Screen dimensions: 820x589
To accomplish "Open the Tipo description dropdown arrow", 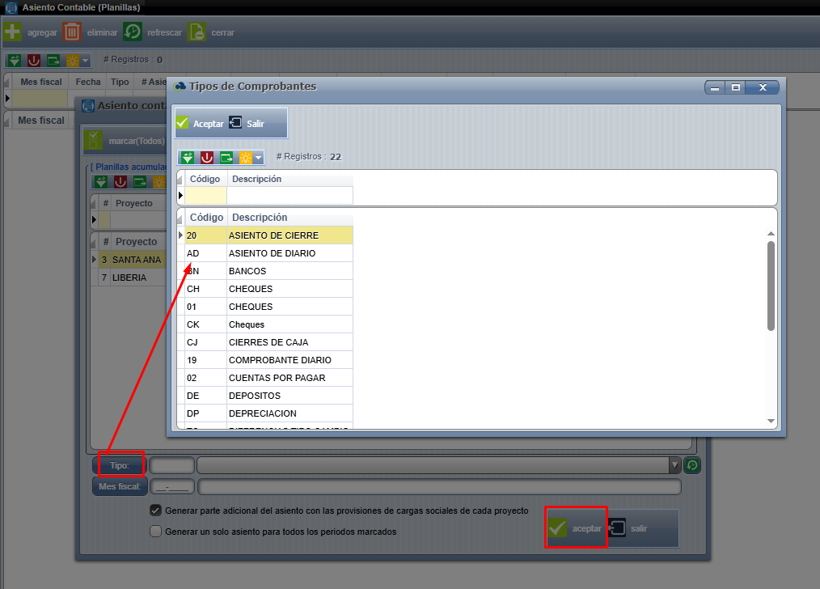I will [x=674, y=465].
